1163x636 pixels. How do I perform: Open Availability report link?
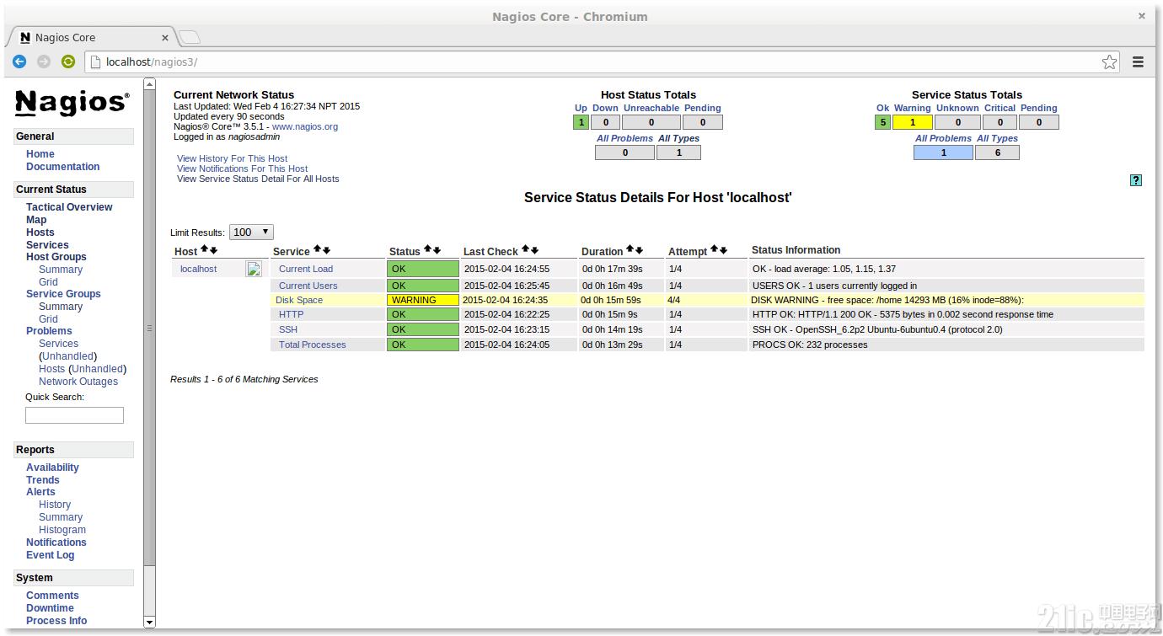[52, 468]
